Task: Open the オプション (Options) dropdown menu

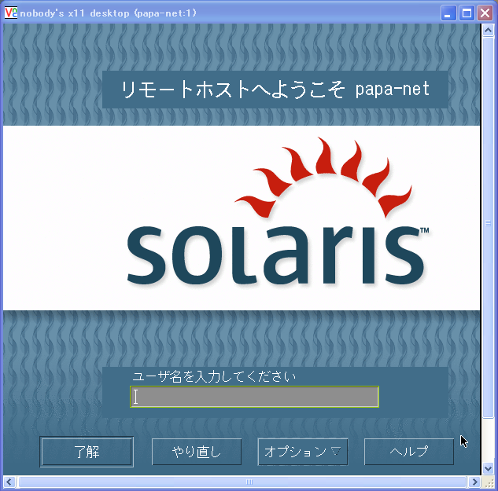Action: pyautogui.click(x=303, y=452)
